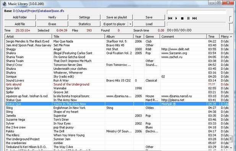Load a database

(149, 24)
